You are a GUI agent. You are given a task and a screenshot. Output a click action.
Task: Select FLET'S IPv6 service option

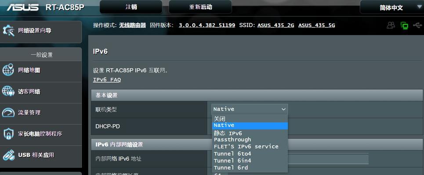tap(250, 147)
